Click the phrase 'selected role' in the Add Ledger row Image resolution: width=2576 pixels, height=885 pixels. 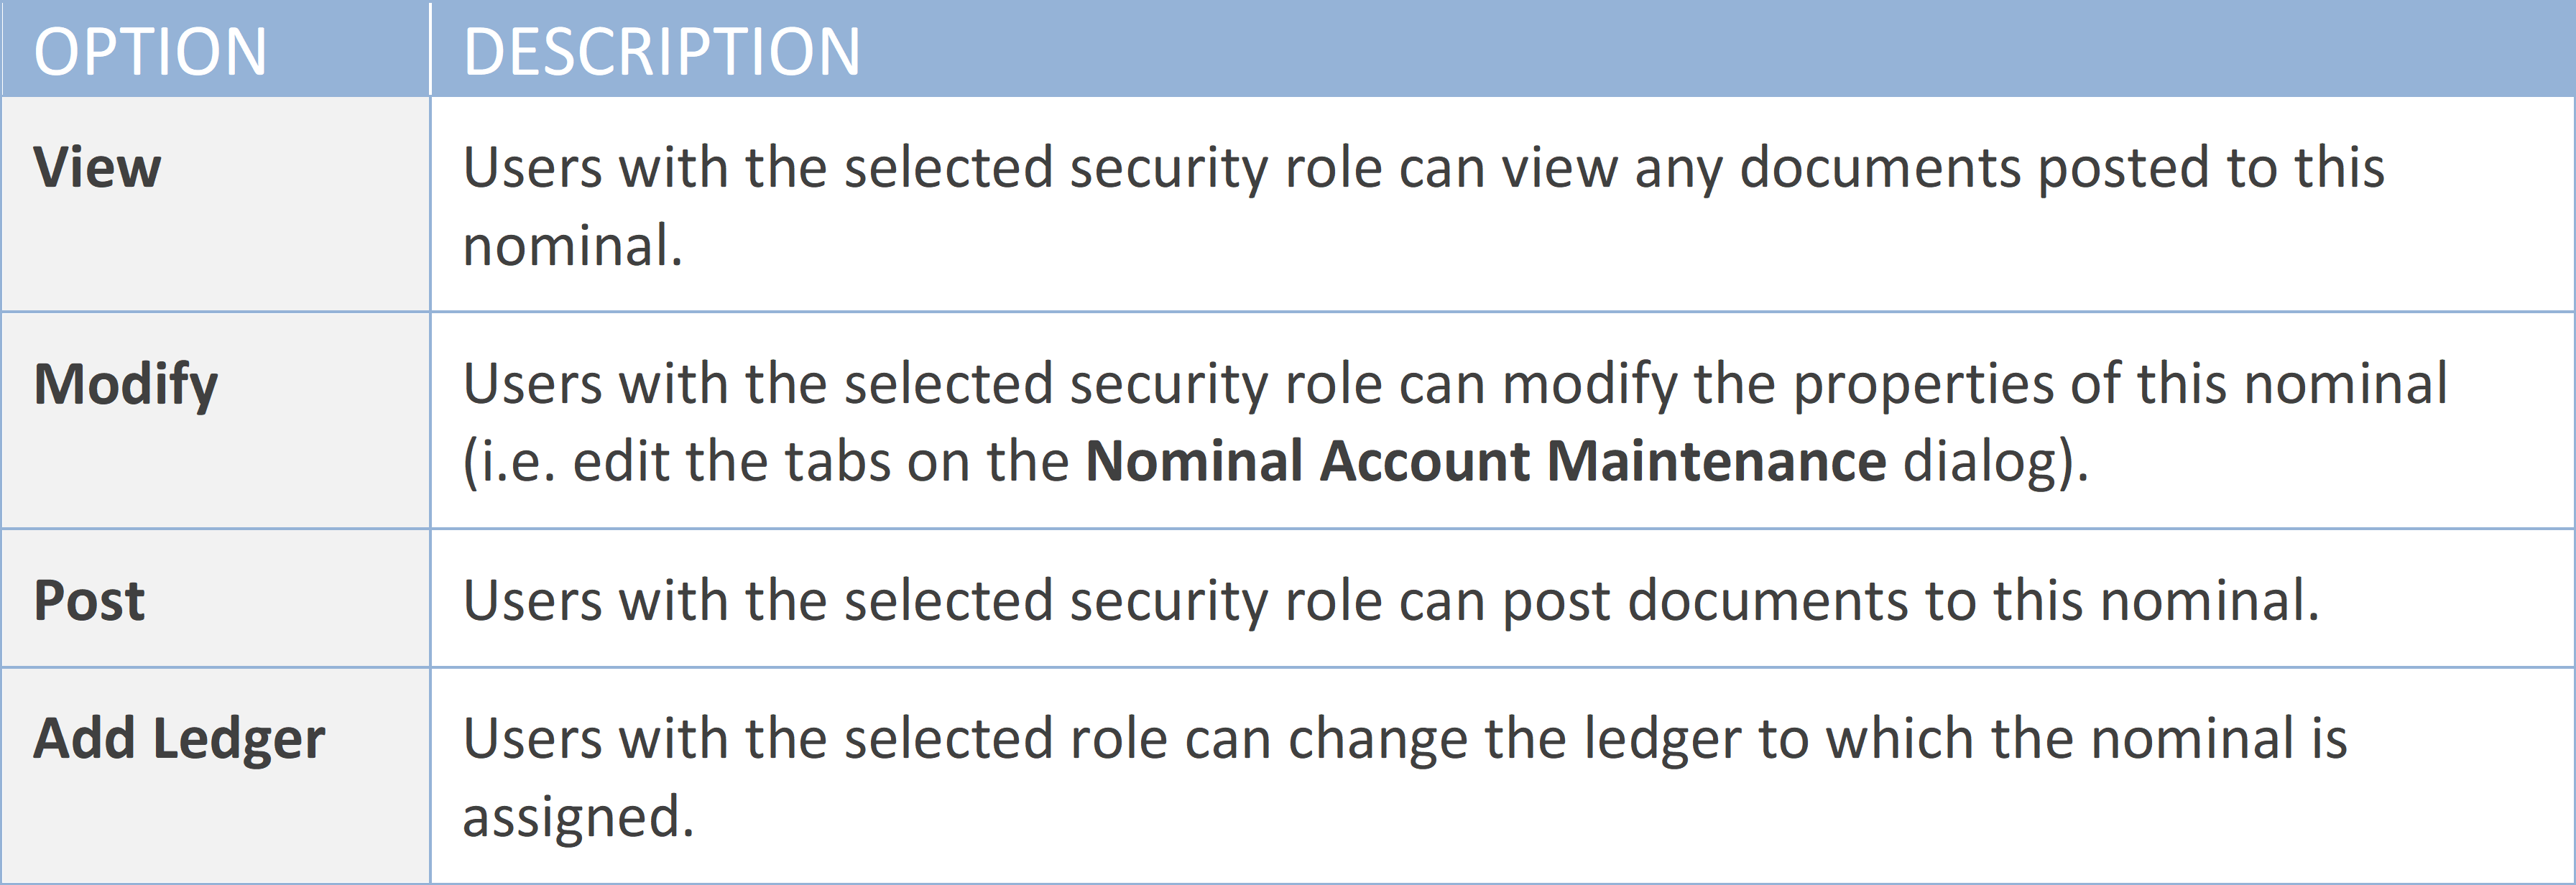click(x=1005, y=739)
